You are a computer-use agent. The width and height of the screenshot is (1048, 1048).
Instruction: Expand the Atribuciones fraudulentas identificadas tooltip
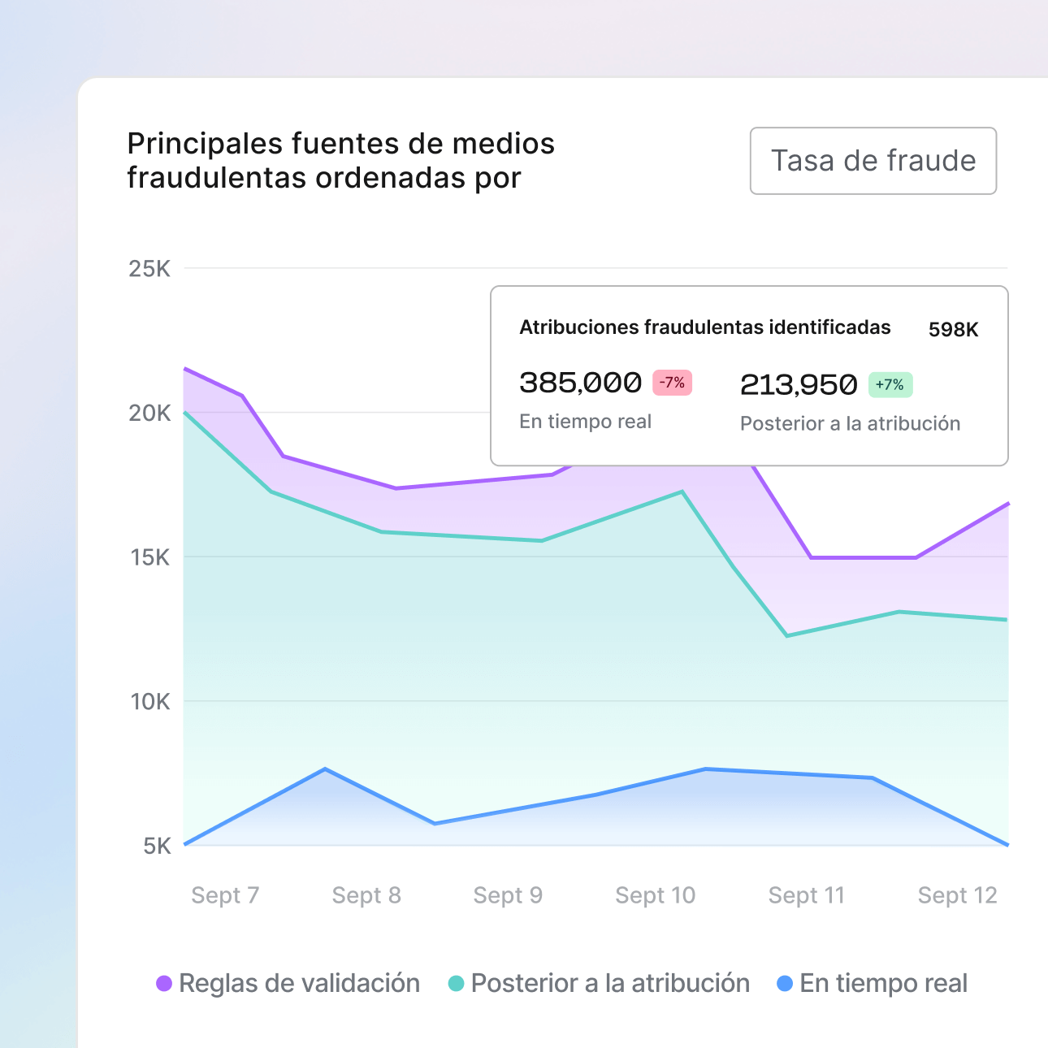[705, 327]
